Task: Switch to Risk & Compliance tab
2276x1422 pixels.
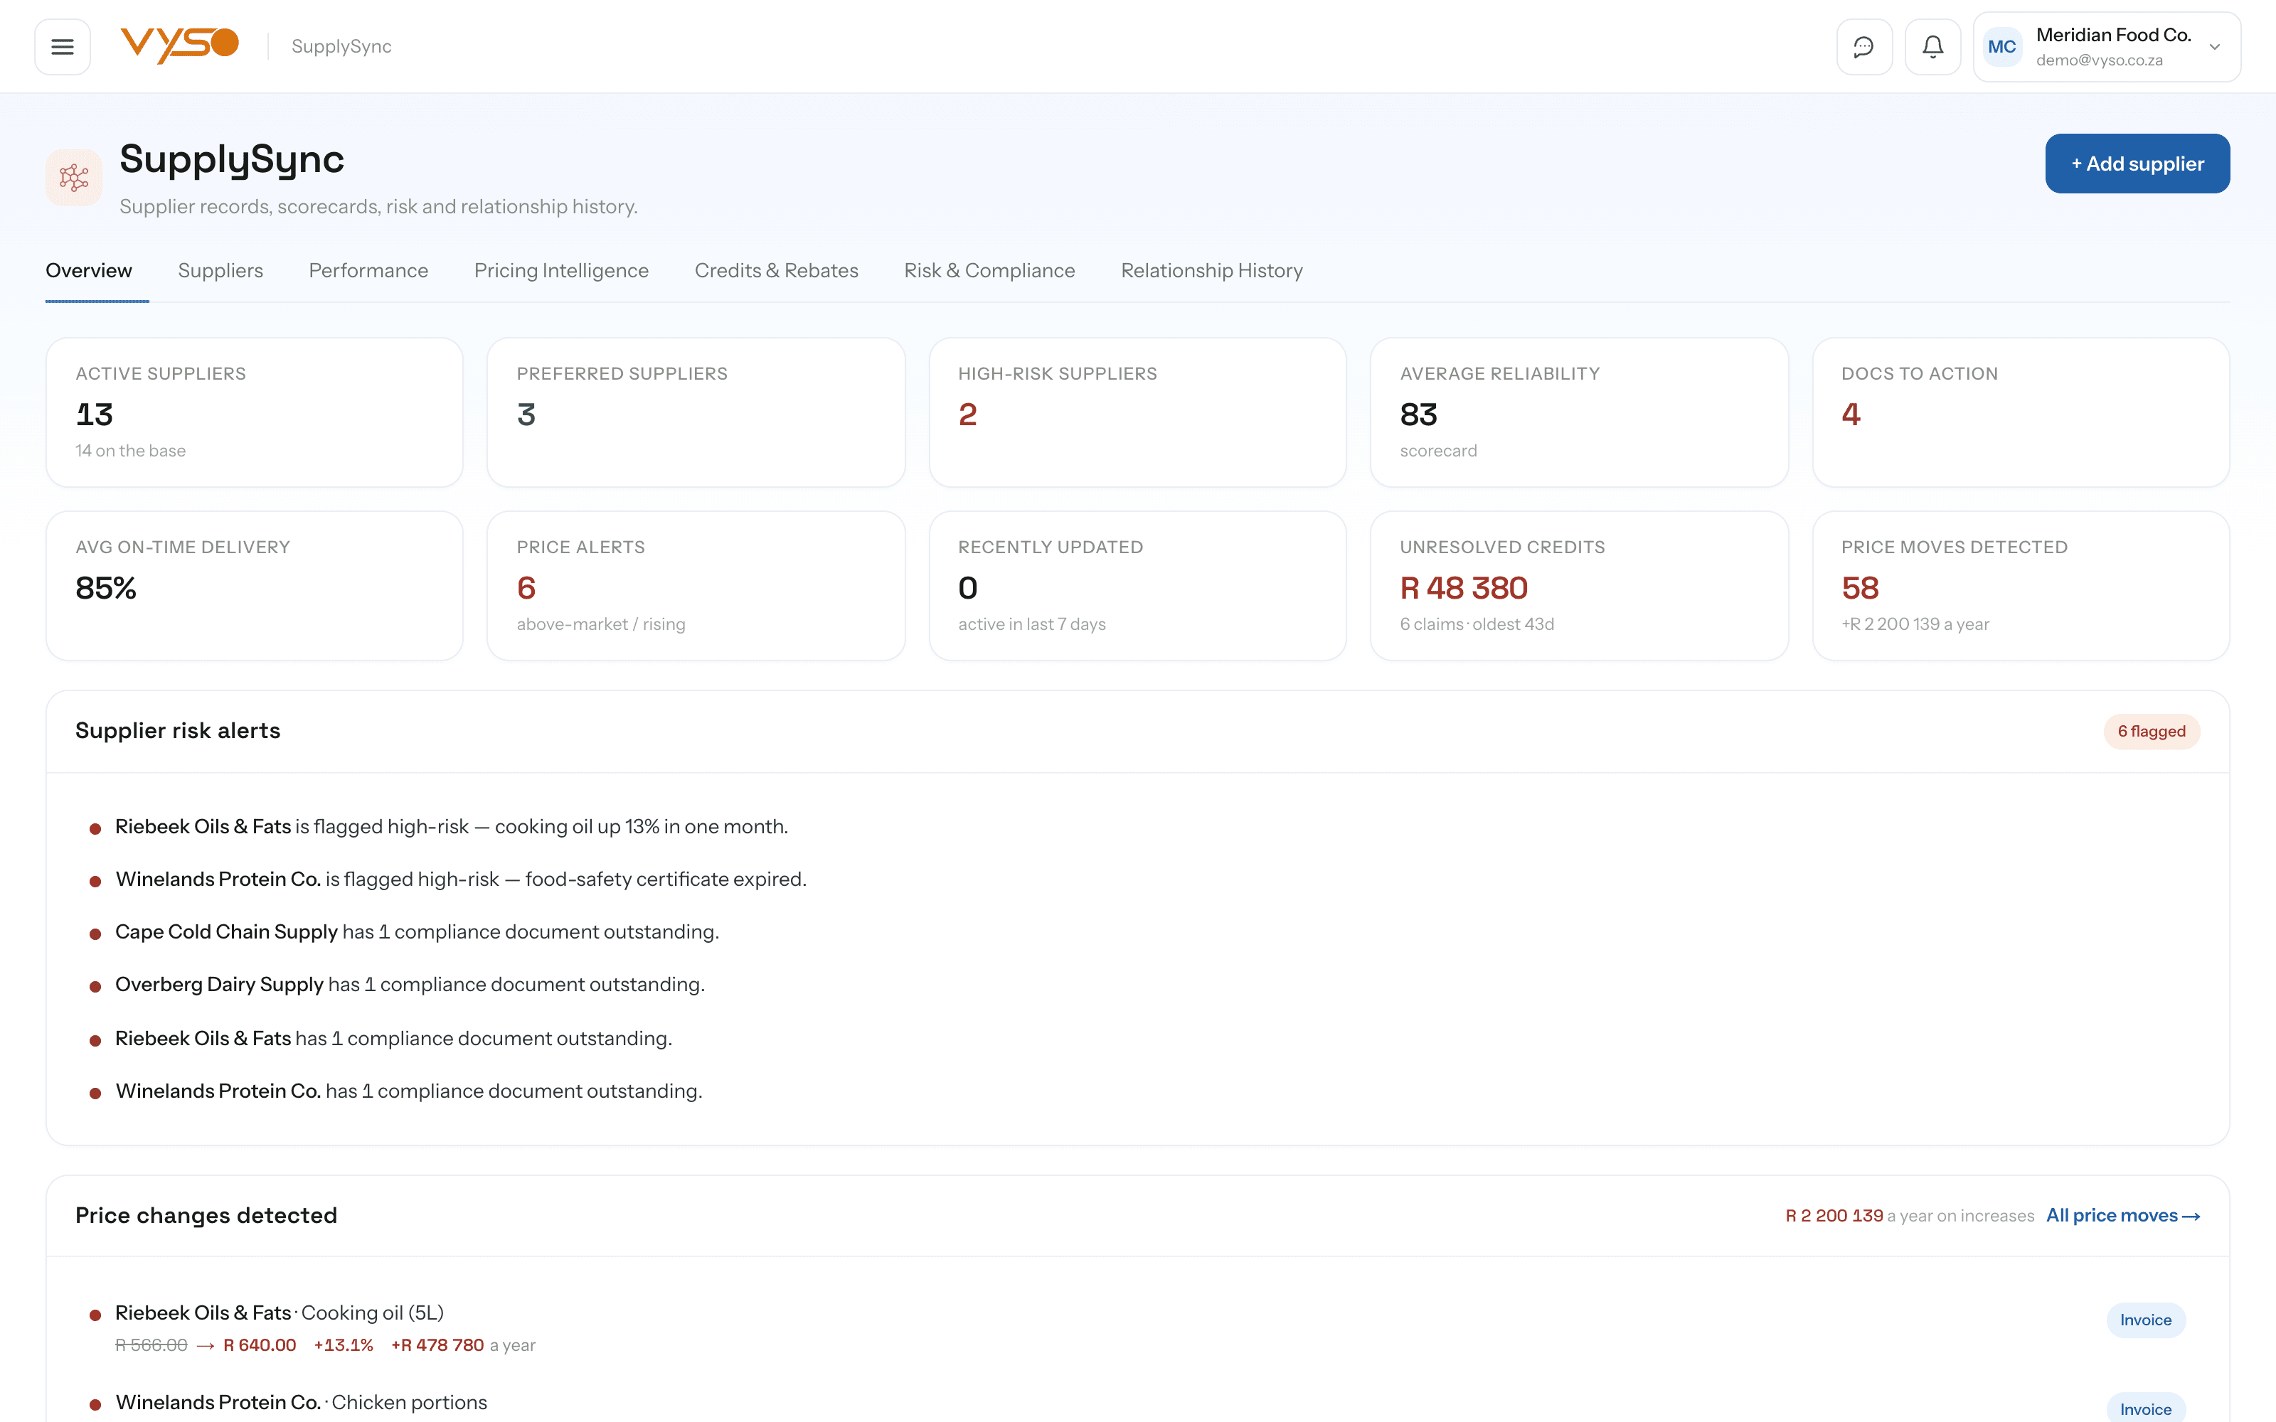Action: click(989, 271)
